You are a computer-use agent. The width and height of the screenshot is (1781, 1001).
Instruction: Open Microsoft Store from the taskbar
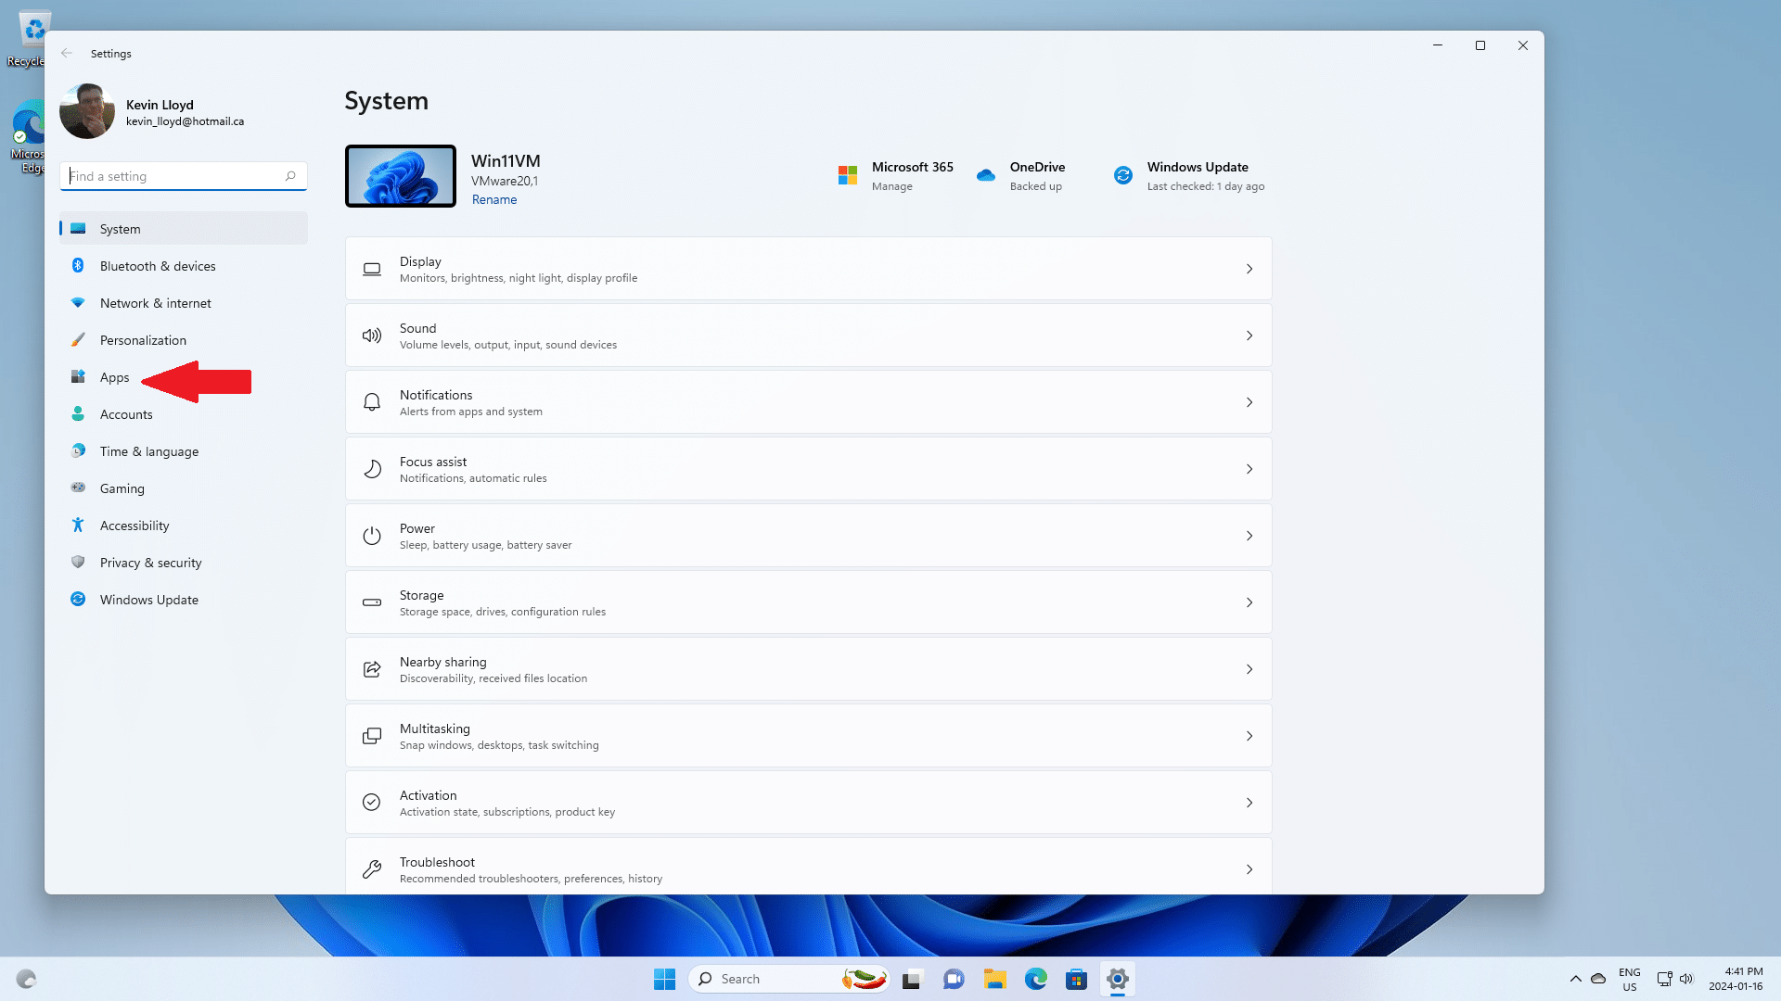[1076, 979]
